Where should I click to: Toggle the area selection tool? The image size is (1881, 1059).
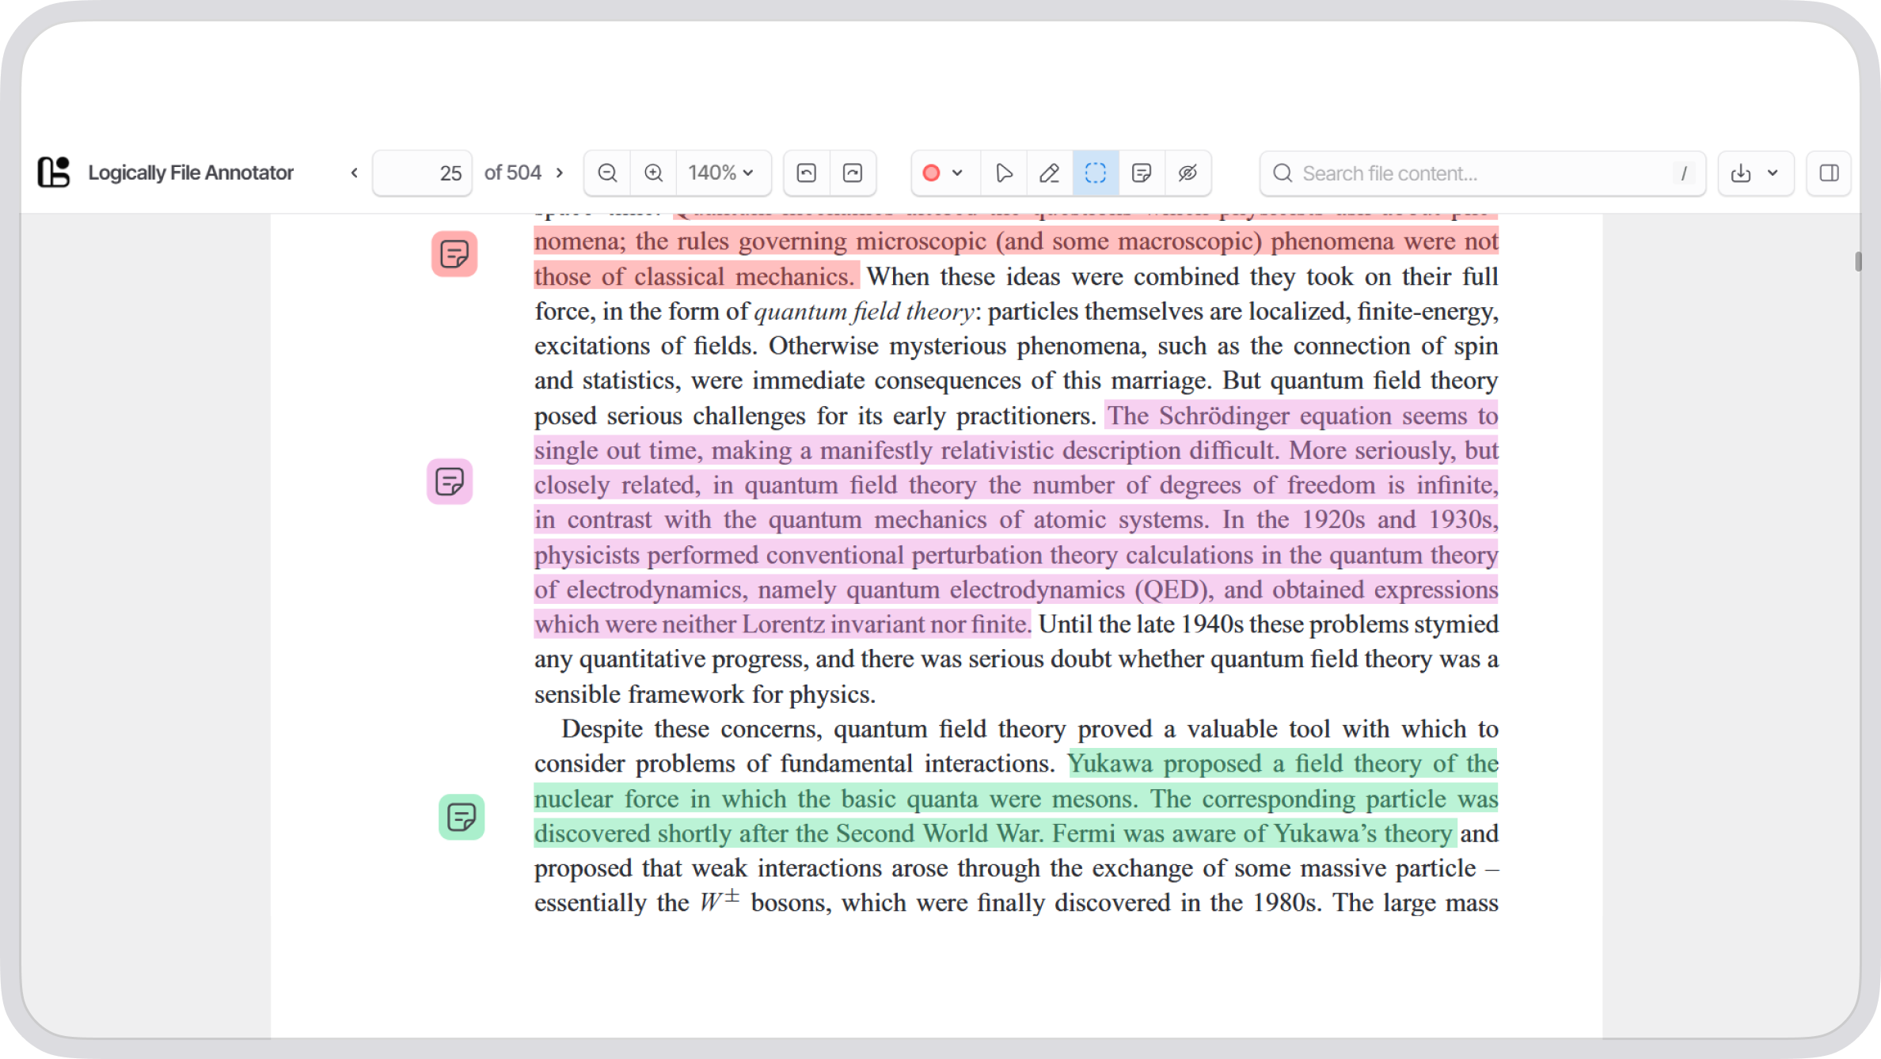pos(1096,173)
